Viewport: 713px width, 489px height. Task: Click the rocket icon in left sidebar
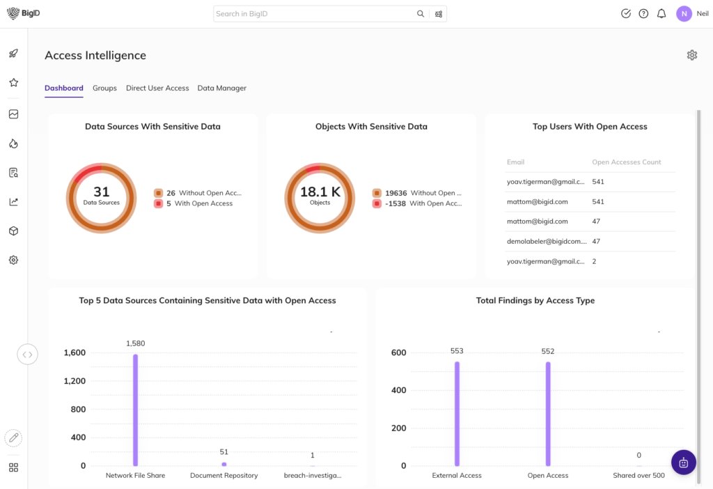pyautogui.click(x=13, y=54)
